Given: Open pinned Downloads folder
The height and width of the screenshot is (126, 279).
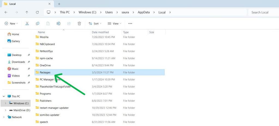Looking at the screenshot, I should click(x=16, y=62).
